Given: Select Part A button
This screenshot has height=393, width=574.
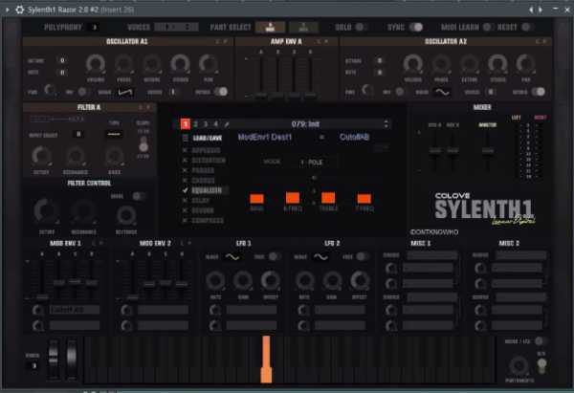Looking at the screenshot, I should click(270, 27).
